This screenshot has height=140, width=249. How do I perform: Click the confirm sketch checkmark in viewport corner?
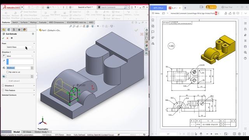coord(136,30)
